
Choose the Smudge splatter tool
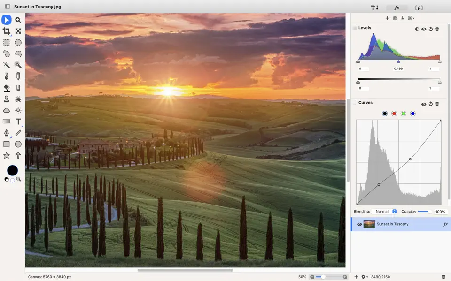pos(18,99)
